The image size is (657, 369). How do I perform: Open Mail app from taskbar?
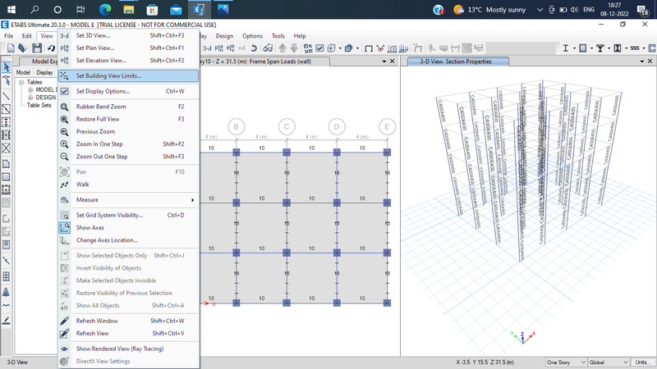(x=176, y=9)
